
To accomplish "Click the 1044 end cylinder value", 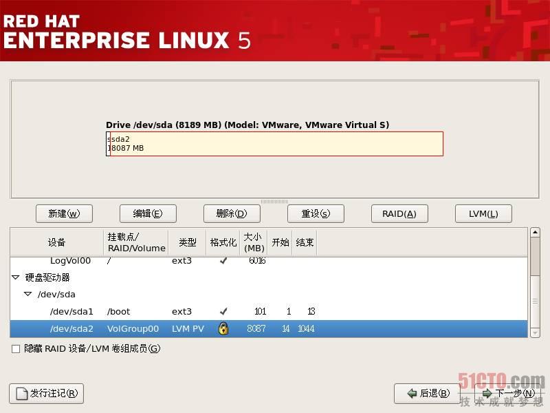I will (x=306, y=329).
